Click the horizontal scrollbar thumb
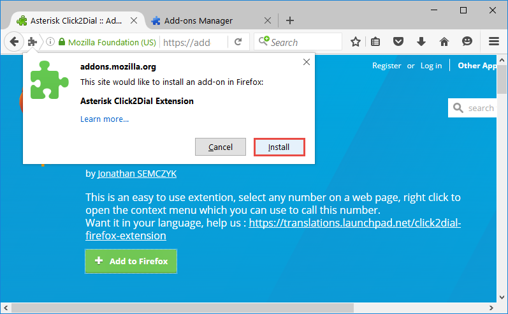The image size is (508, 314). (x=183, y=308)
